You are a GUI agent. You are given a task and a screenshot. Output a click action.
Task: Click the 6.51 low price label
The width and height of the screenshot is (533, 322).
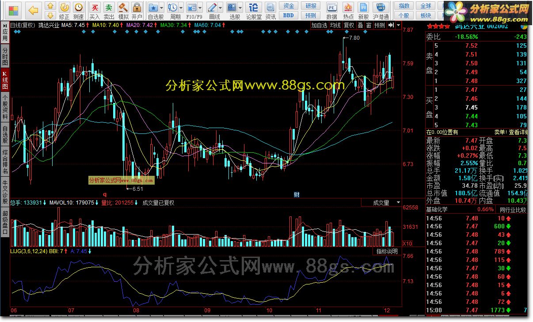138,189
